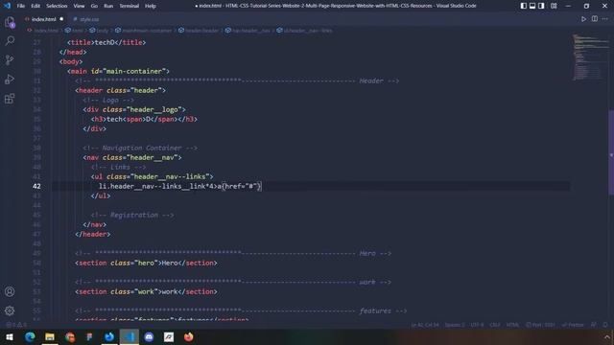Open the Extensions view
614x345 pixels.
(10, 98)
